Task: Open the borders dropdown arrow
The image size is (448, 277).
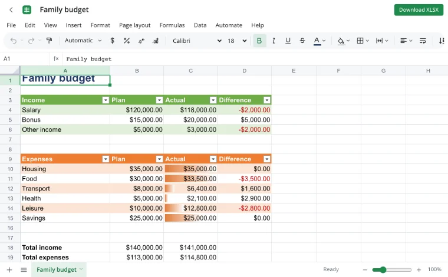Action: pos(367,41)
